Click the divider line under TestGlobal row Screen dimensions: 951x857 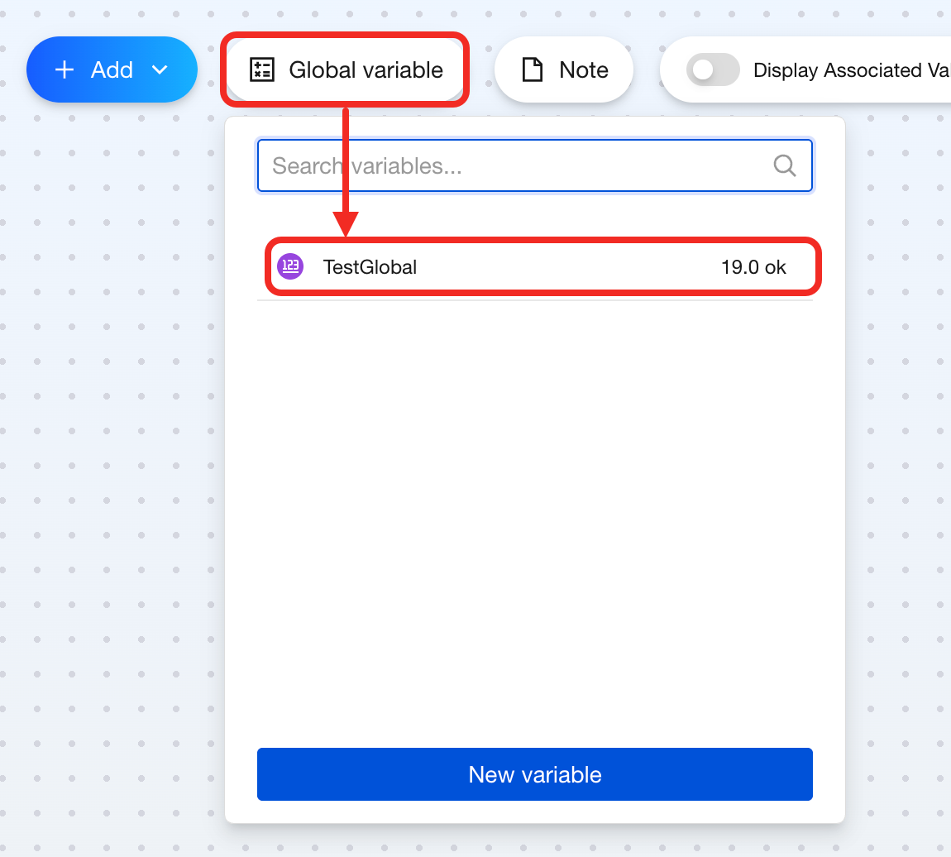tap(534, 300)
